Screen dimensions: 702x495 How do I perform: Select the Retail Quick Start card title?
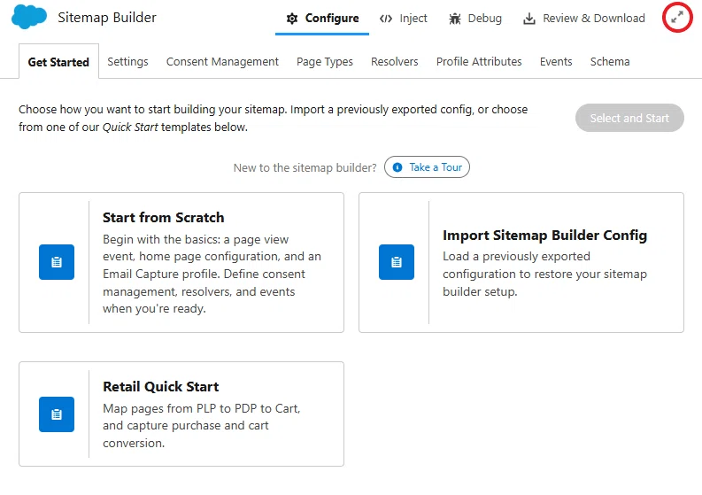[161, 386]
